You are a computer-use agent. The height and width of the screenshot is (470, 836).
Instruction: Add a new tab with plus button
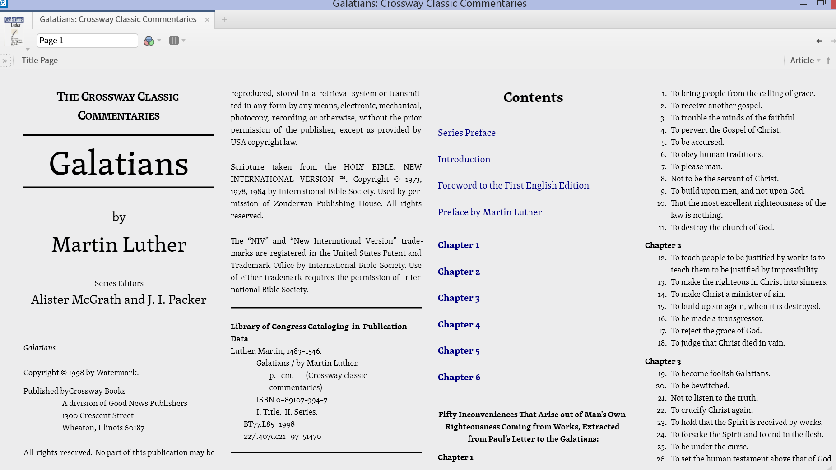(x=224, y=19)
